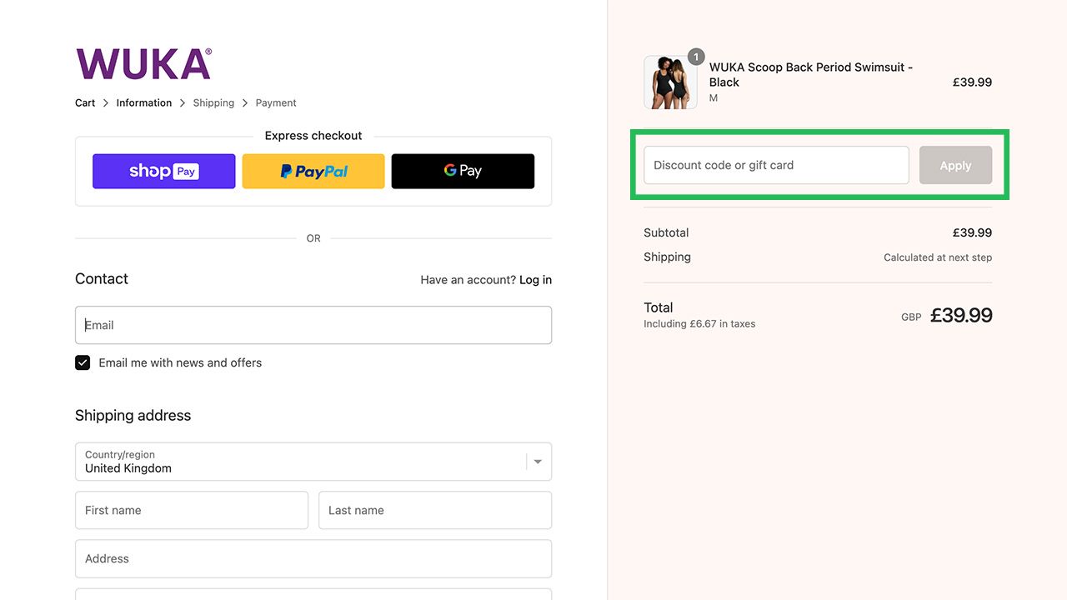The height and width of the screenshot is (600, 1067).
Task: Click 'Calculated at next step' shipping text
Action: click(938, 257)
